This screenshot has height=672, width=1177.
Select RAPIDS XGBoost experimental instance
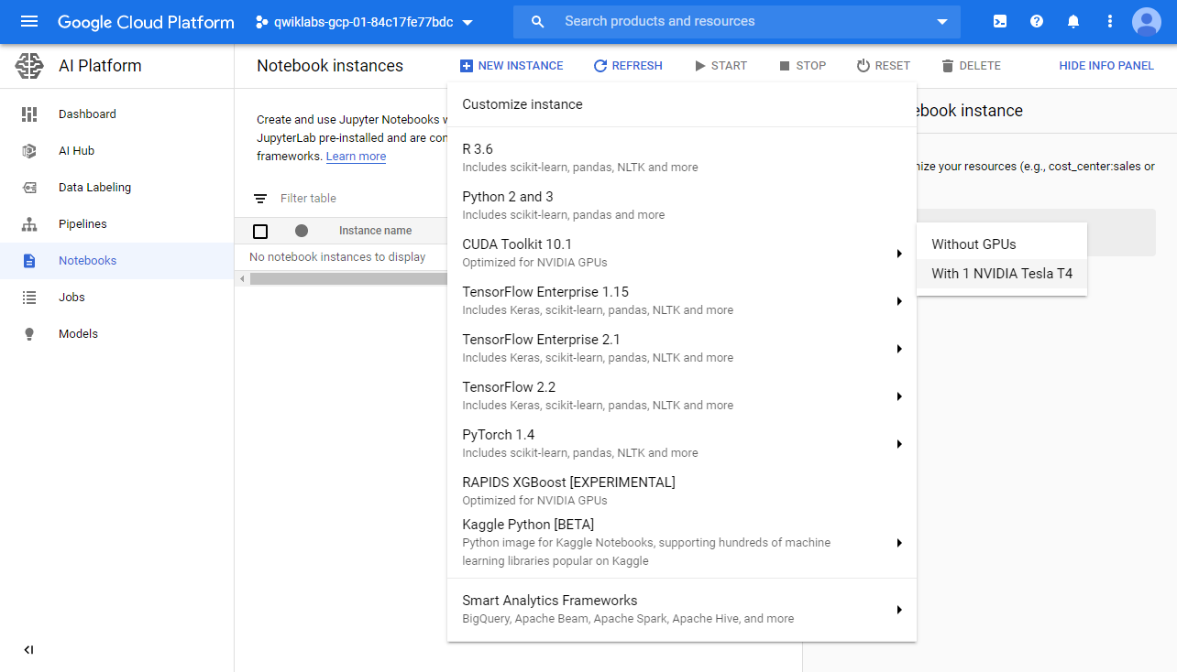point(681,491)
